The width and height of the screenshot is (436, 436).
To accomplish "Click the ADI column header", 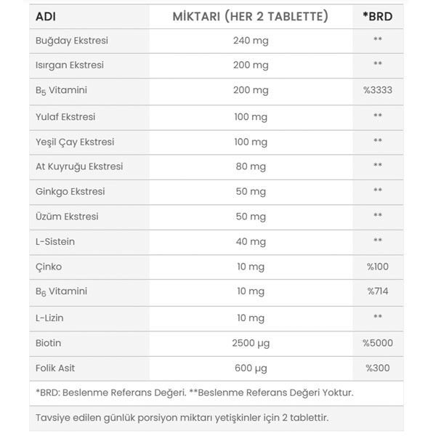I will point(46,16).
